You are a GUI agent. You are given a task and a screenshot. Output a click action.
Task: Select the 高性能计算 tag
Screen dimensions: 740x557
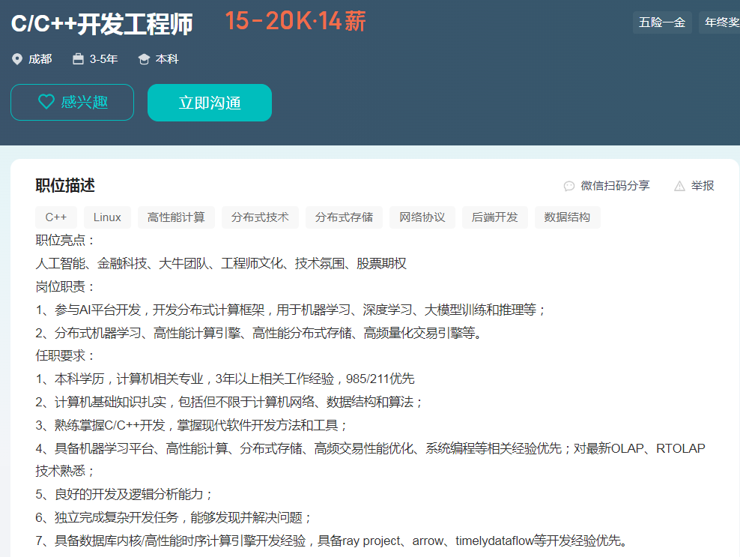(x=176, y=217)
